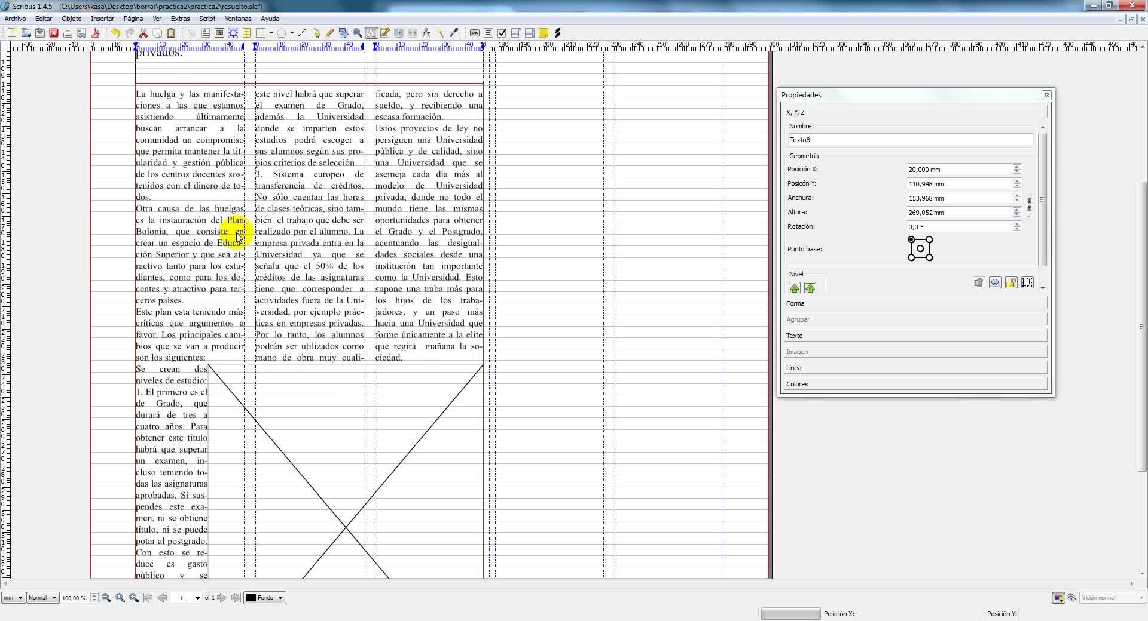
Task: Open the Fondo layer dropdown
Action: (265, 598)
